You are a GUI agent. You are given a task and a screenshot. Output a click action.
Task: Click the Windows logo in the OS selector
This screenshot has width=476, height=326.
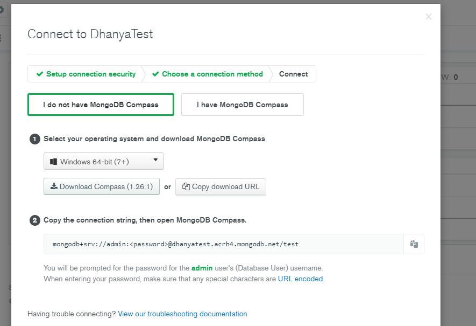53,162
